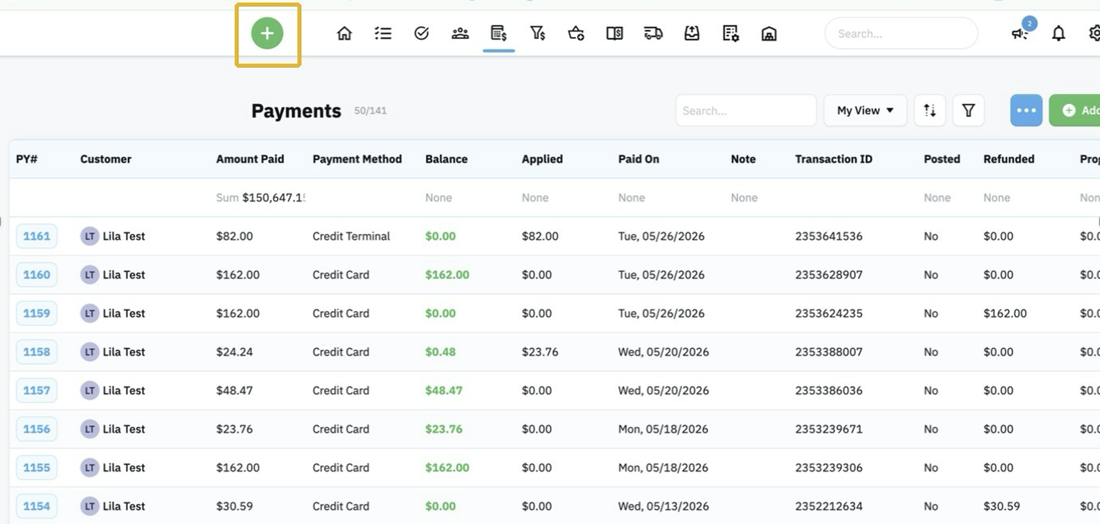Click the None summary under Note

pyautogui.click(x=744, y=198)
